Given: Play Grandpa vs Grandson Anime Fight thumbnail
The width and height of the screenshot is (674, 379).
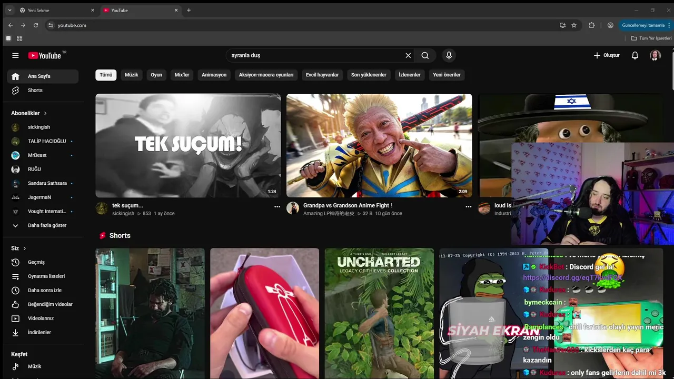Looking at the screenshot, I should 379,145.
